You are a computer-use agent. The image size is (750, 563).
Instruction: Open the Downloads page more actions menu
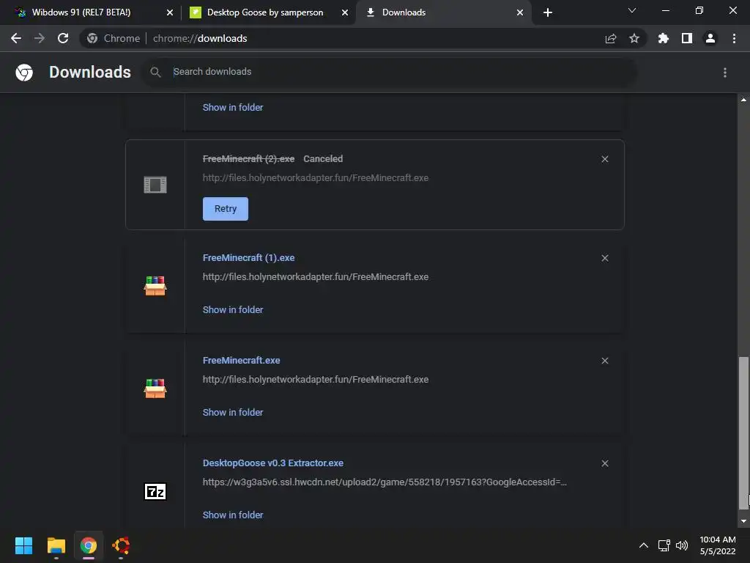coord(725,73)
